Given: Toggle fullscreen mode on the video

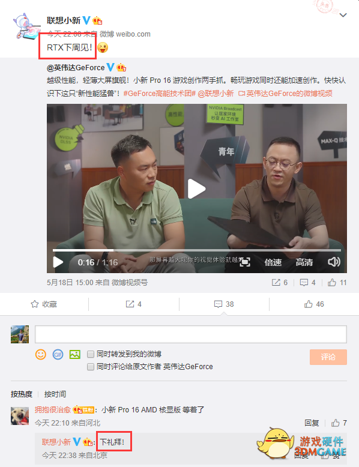Looking at the screenshot, I should [245, 262].
